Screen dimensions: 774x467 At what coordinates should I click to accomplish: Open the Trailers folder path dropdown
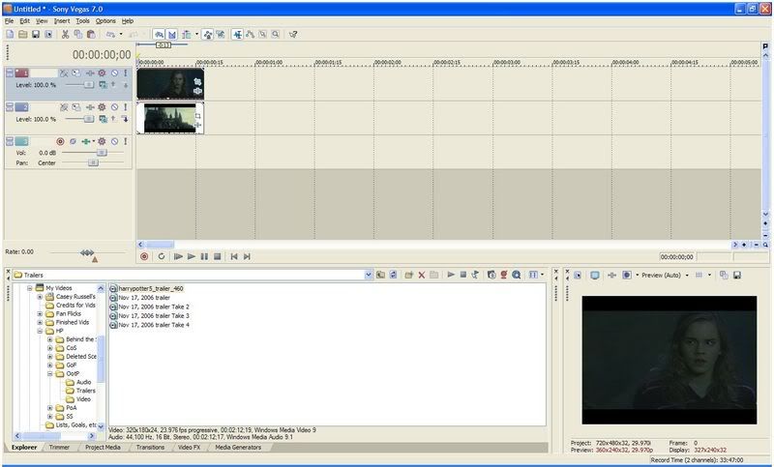click(x=369, y=275)
